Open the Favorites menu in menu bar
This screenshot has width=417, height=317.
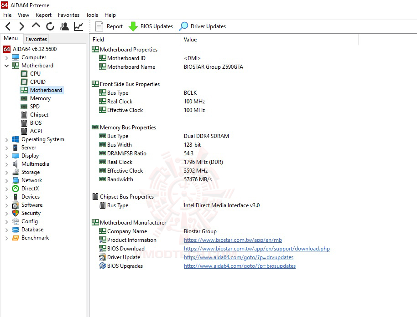68,15
